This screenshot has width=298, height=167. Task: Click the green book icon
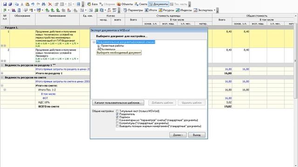coord(96,10)
